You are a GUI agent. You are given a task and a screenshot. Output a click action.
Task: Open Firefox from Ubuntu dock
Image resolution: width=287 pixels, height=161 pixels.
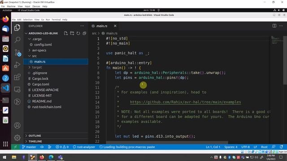5,19
